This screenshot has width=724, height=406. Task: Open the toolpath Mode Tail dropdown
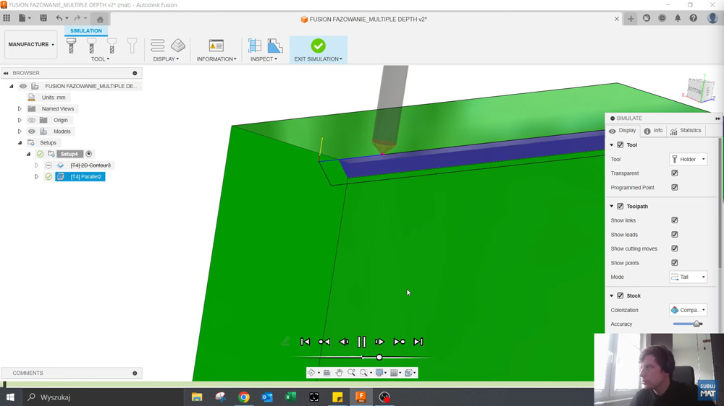(x=688, y=277)
